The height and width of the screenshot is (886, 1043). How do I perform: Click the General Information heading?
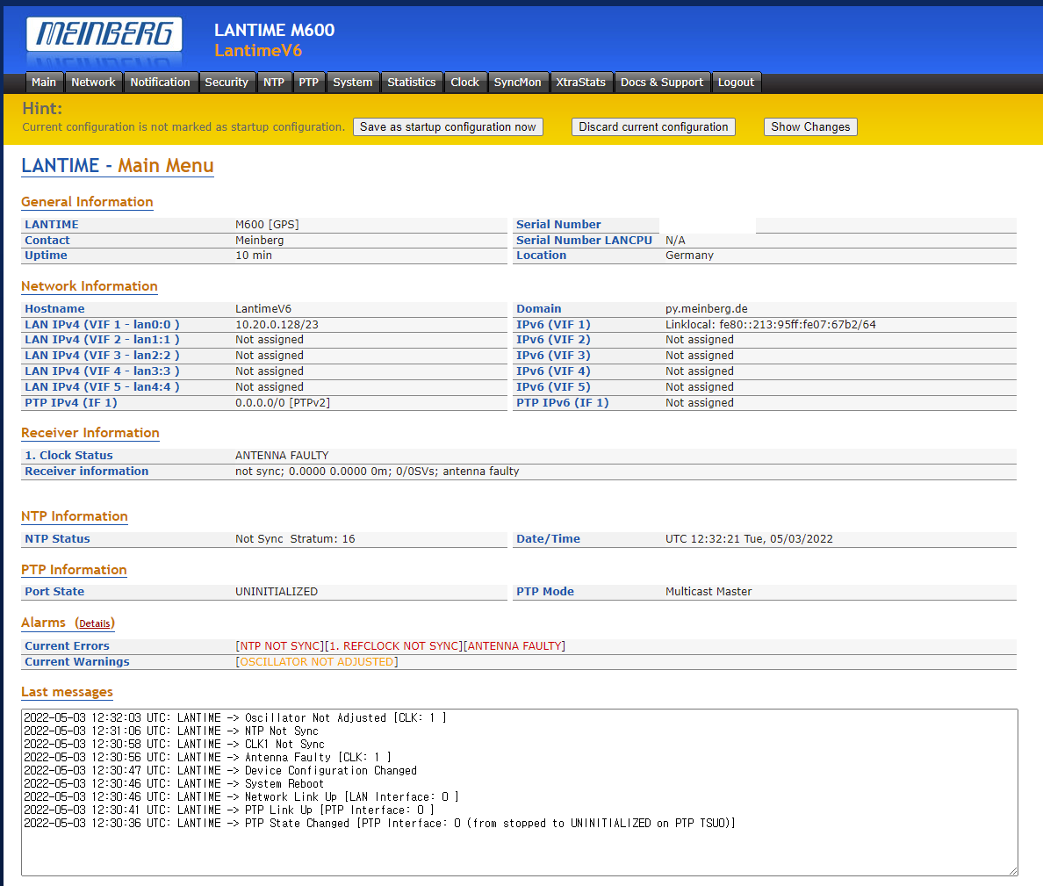[x=87, y=202]
